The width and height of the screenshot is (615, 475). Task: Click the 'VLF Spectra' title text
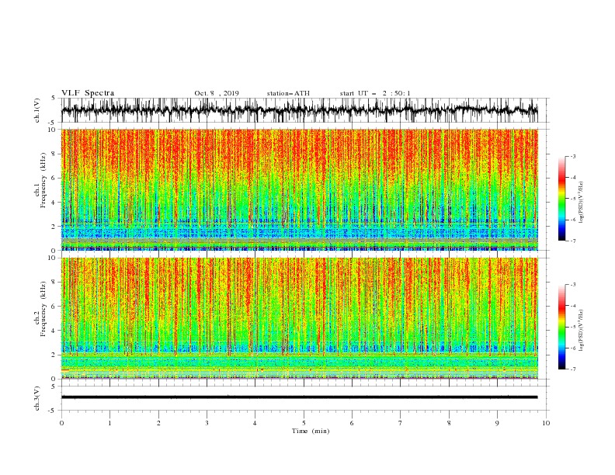click(x=88, y=93)
